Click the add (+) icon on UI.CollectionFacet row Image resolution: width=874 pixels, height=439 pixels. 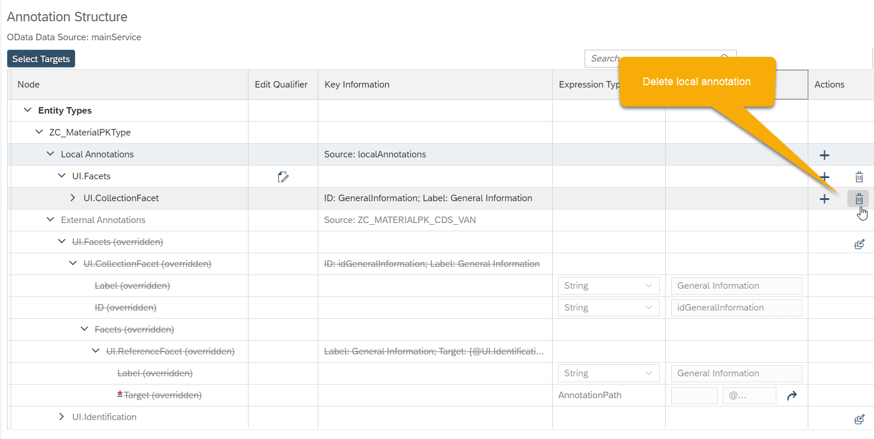tap(824, 198)
